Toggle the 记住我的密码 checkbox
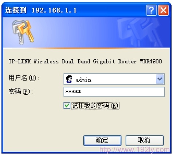Screen dimensions: 173x155 pyautogui.click(x=67, y=106)
